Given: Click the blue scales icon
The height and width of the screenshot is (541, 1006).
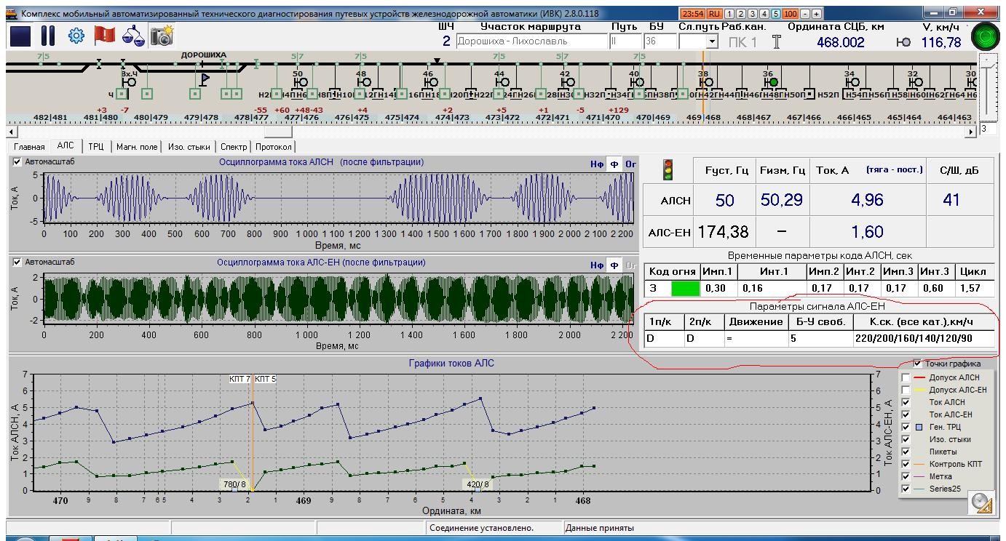Looking at the screenshot, I should (x=132, y=36).
